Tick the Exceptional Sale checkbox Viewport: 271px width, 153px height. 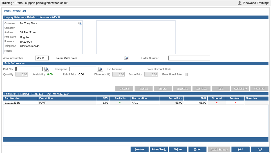(186, 74)
